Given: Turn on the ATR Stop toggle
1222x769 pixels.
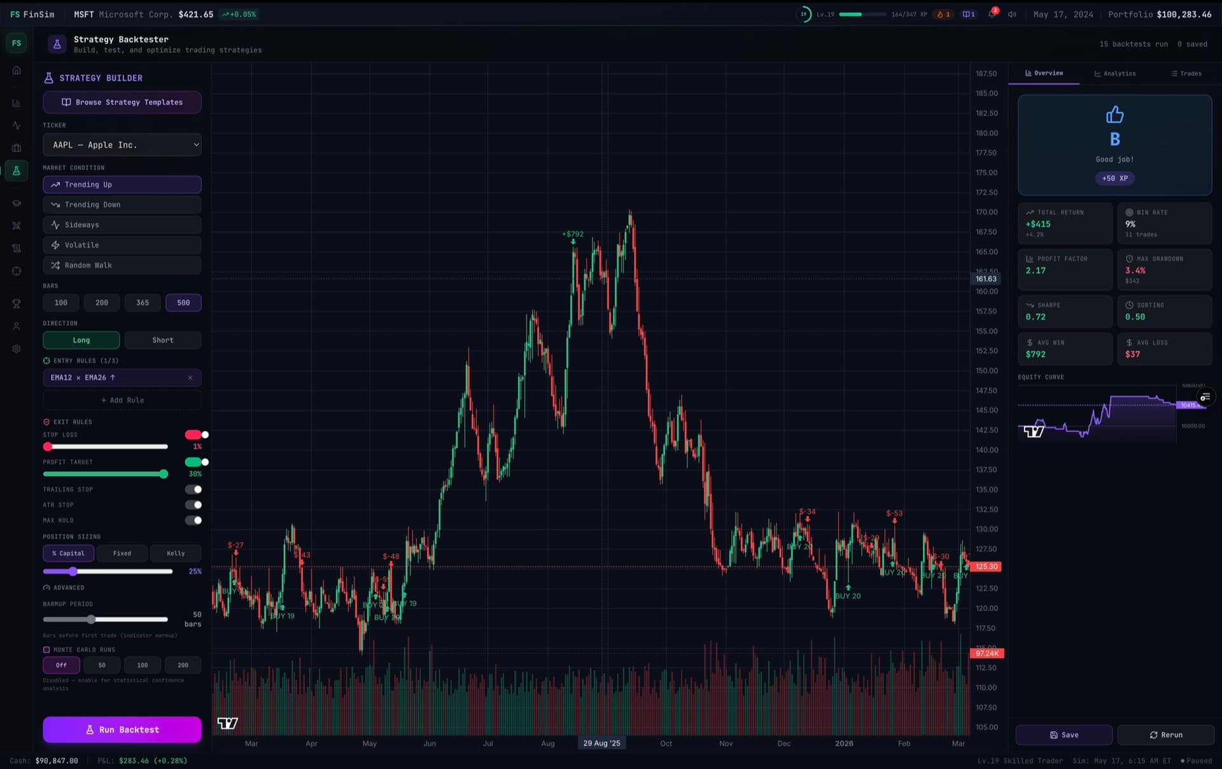Looking at the screenshot, I should click(x=193, y=505).
